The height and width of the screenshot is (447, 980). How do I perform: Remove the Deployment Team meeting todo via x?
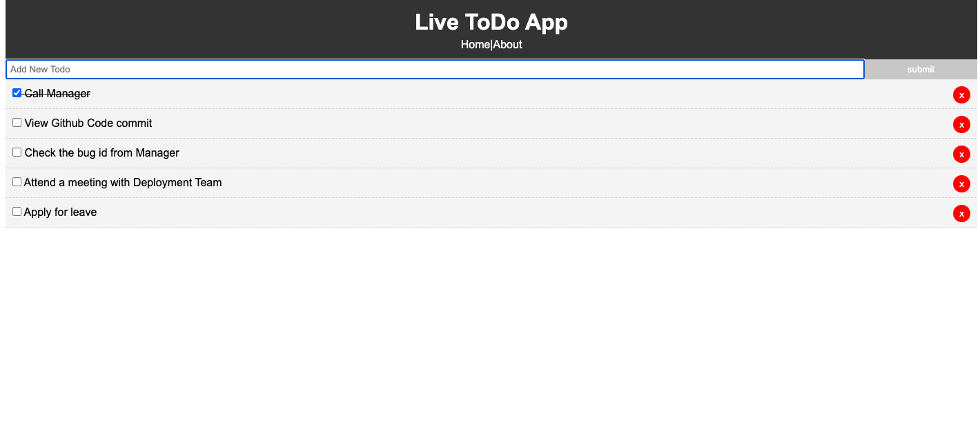pos(961,183)
